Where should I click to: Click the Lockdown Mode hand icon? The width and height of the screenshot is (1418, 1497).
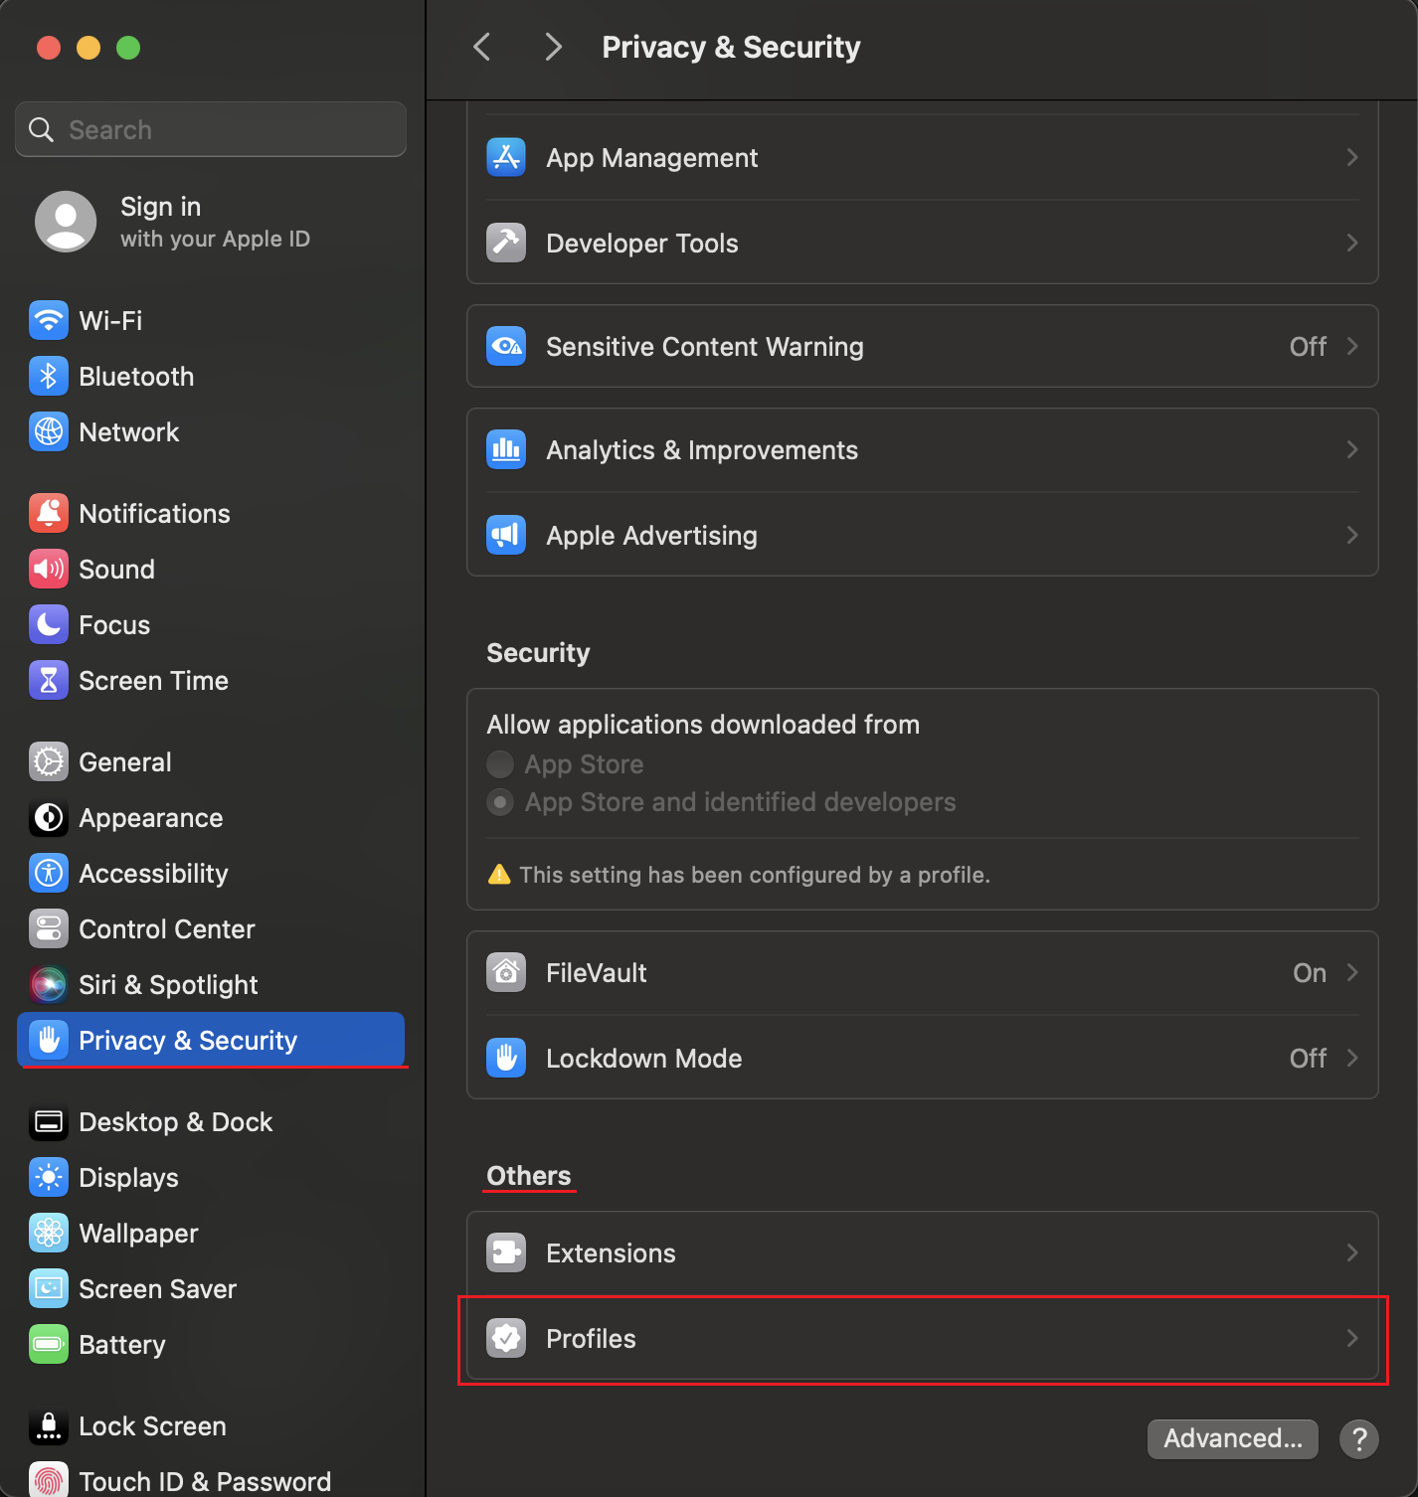(x=506, y=1058)
